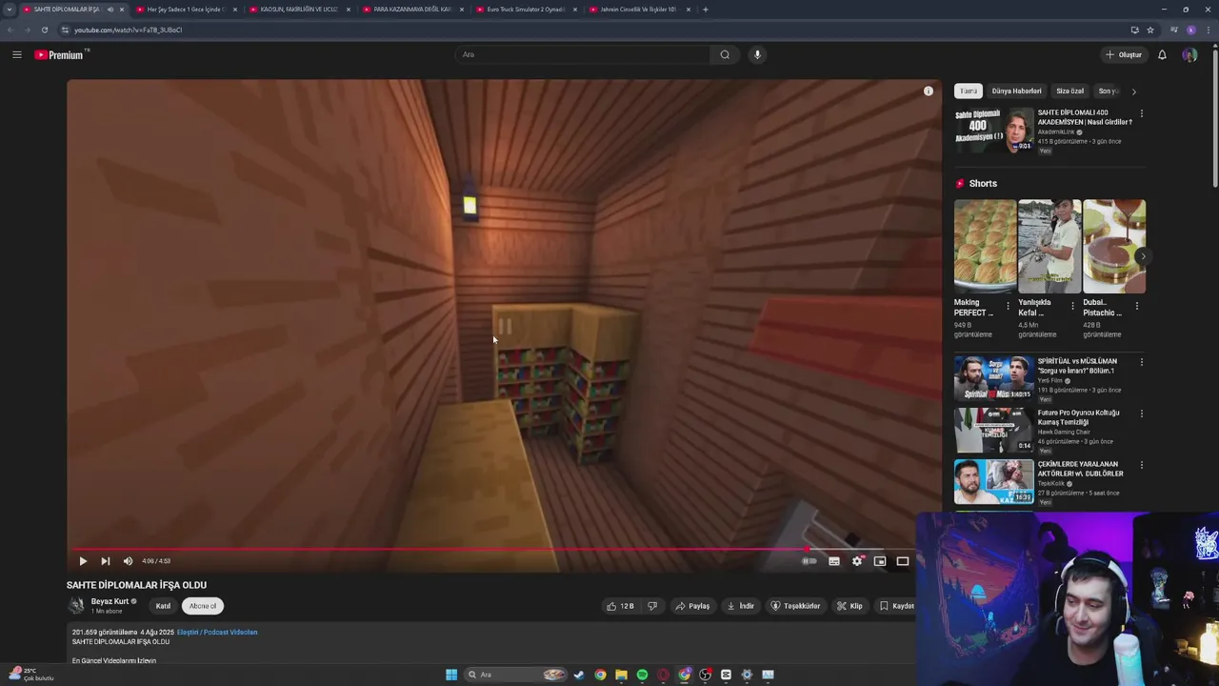This screenshot has height=686, width=1219.
Task: Dislike the video with thumbs down
Action: 652,606
